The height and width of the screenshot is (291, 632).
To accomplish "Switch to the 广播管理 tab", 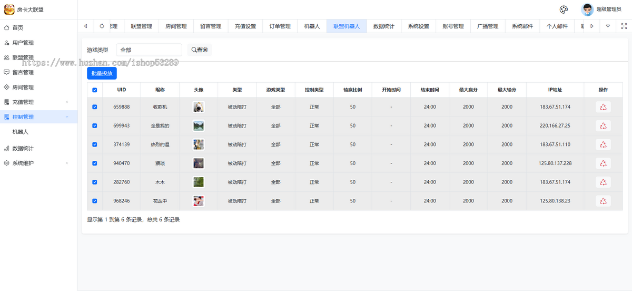I will click(x=488, y=26).
